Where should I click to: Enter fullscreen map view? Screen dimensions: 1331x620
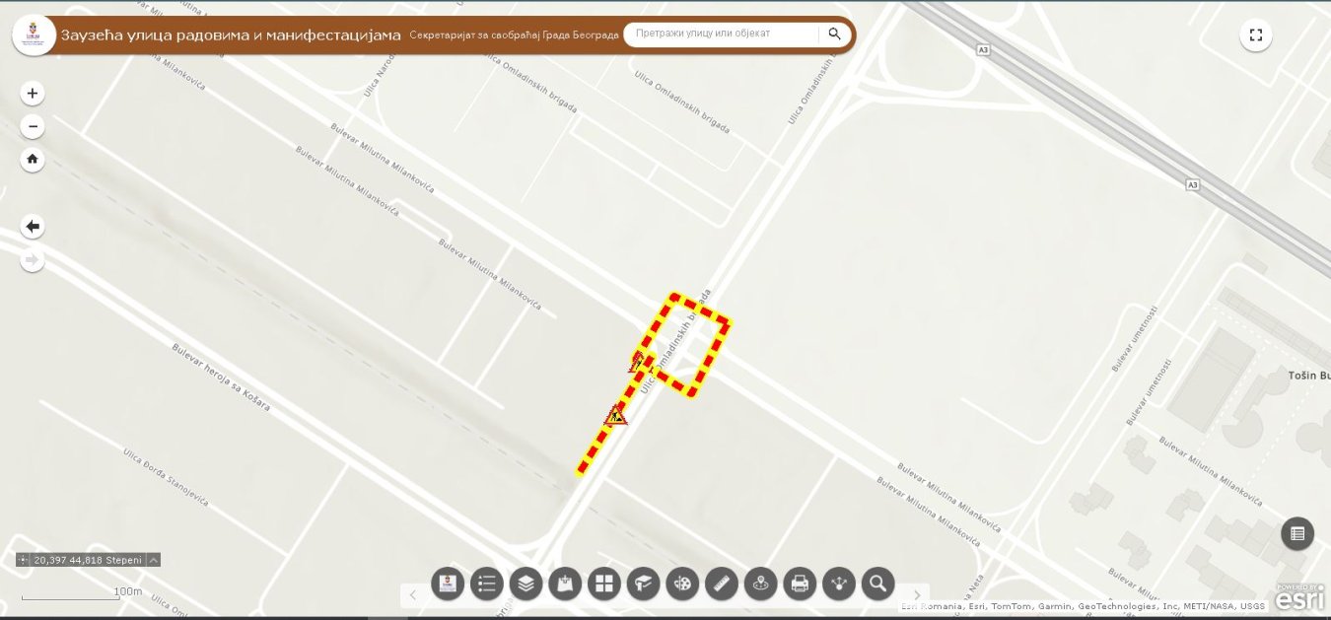tap(1255, 35)
